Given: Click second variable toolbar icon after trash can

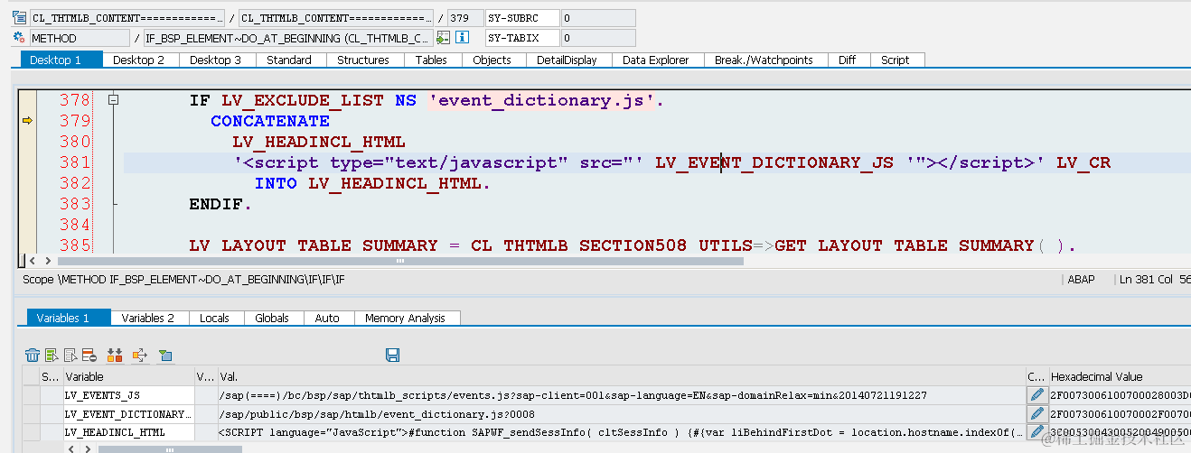Looking at the screenshot, I should click(52, 356).
